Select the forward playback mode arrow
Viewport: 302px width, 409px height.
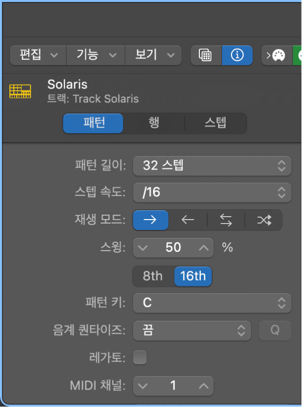[x=151, y=220]
